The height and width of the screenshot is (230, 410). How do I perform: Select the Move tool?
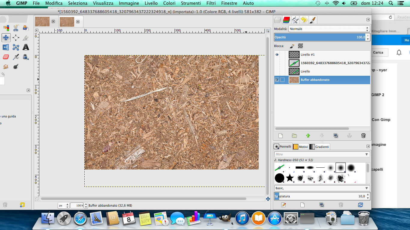coord(6,38)
